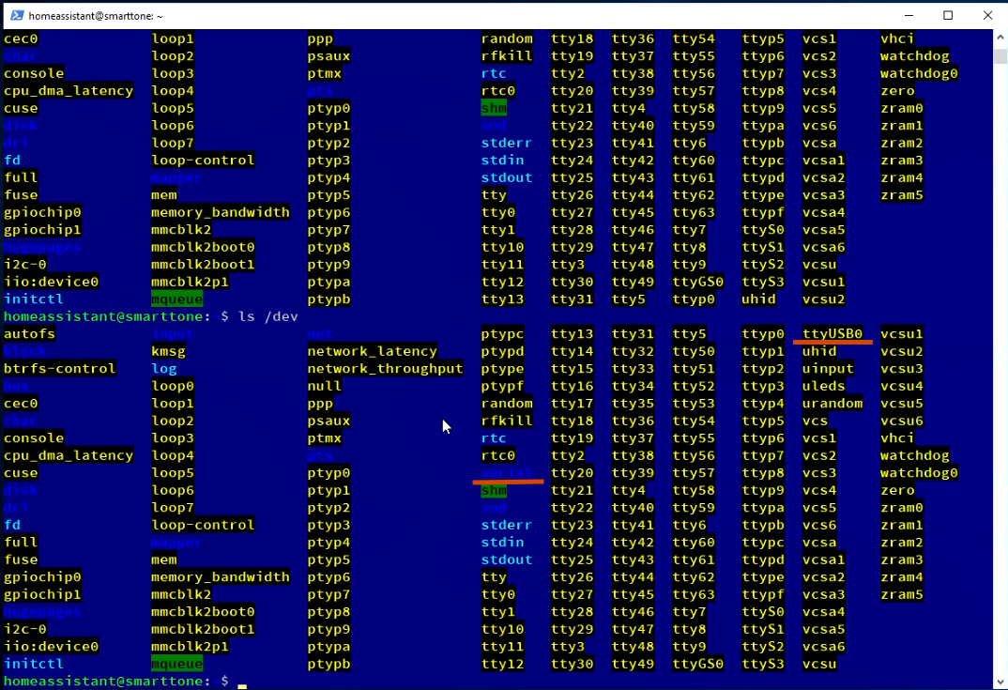Click the PowerShell icon in the title bar

pos(16,15)
